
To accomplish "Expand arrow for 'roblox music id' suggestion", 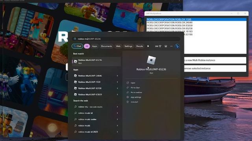I will (117, 113).
